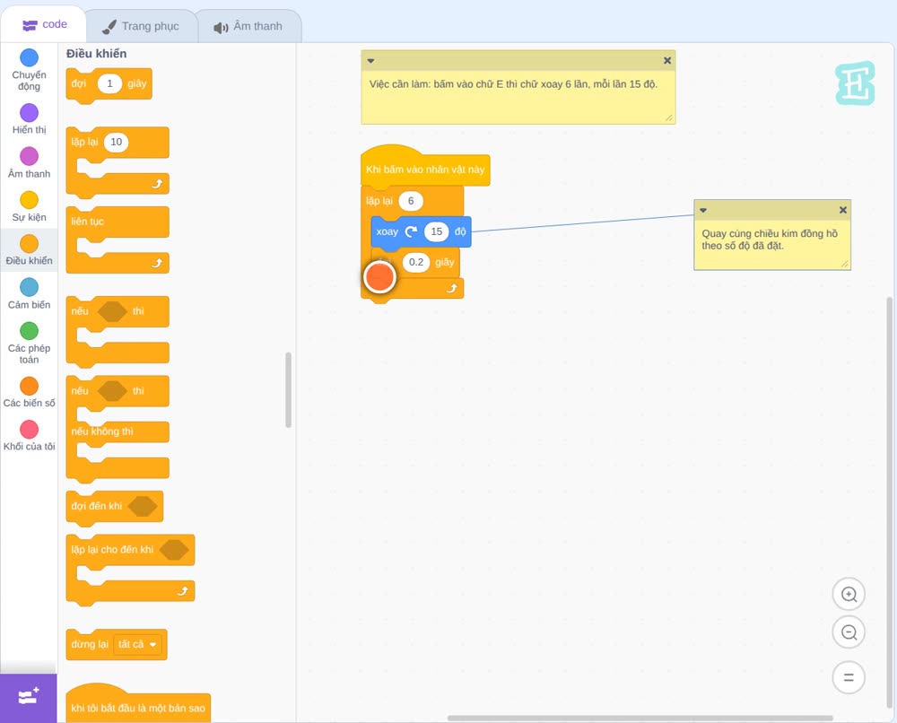Screen dimensions: 897x723
Task: Zoom out the workspace
Action: pyautogui.click(x=849, y=632)
